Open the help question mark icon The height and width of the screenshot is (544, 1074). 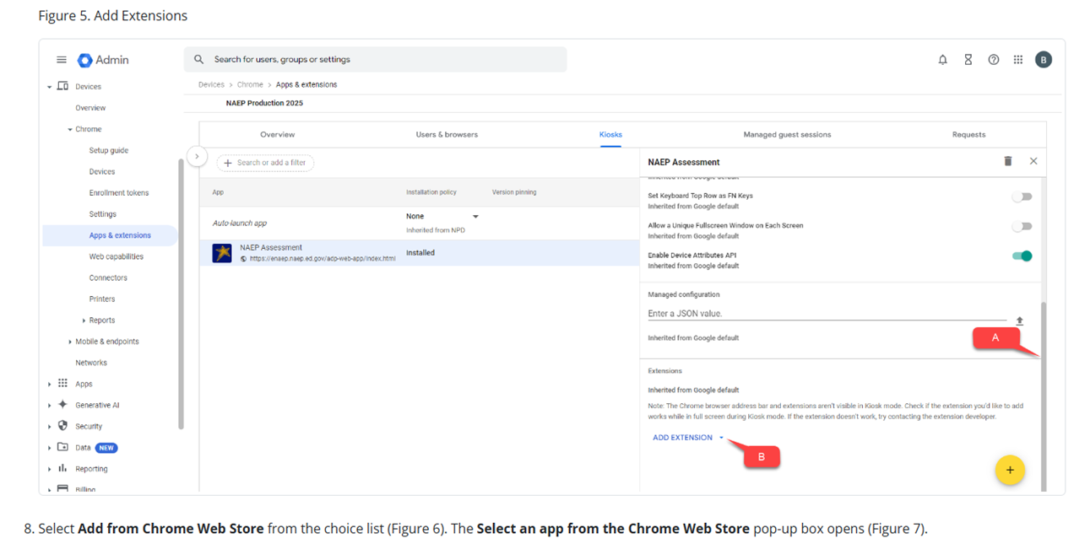click(x=994, y=60)
